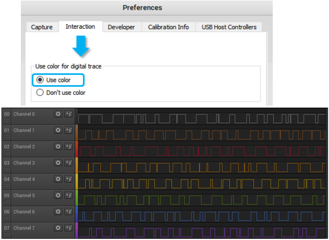329x240 pixels.
Task: Select "Don't use color" radio option
Action: click(x=40, y=93)
